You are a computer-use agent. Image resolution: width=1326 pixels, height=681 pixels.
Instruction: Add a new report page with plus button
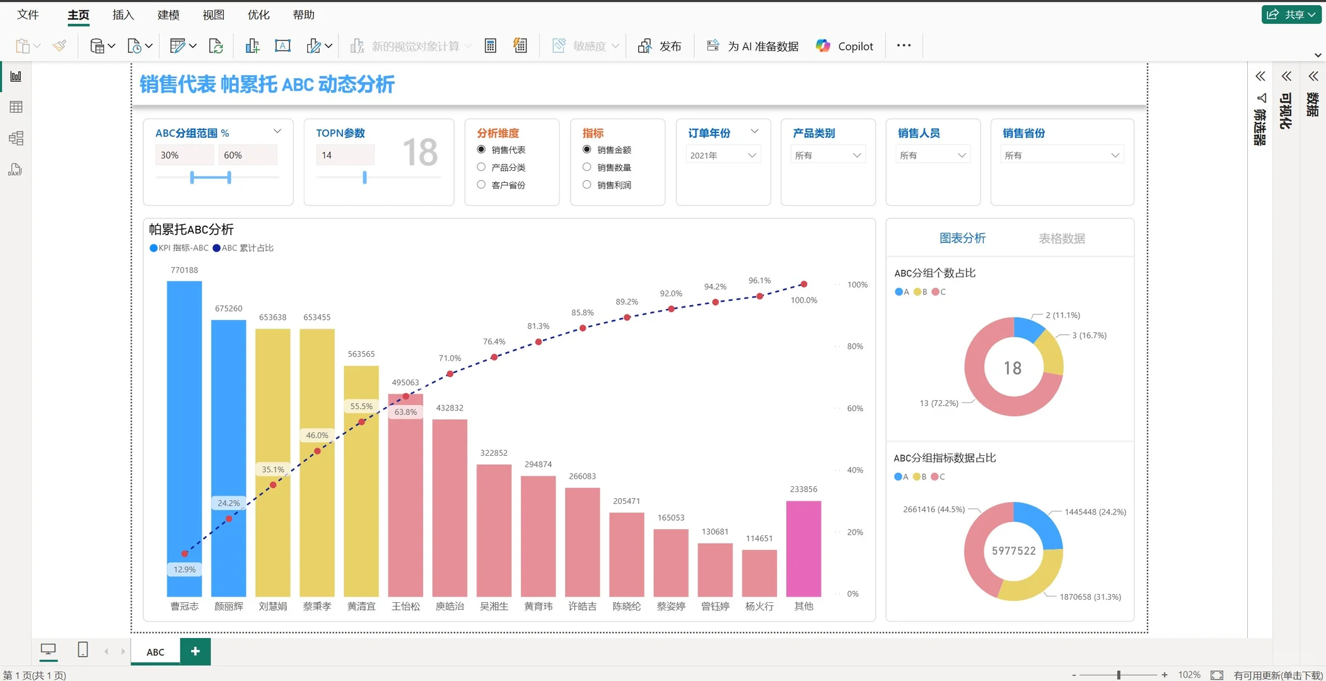pyautogui.click(x=195, y=651)
